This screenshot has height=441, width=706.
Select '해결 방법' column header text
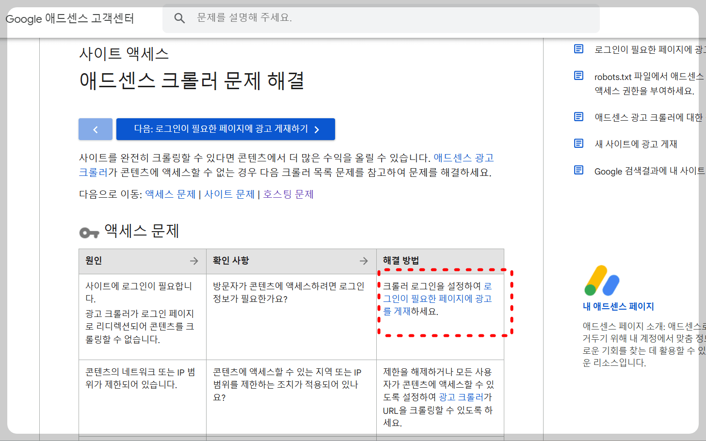[401, 261]
